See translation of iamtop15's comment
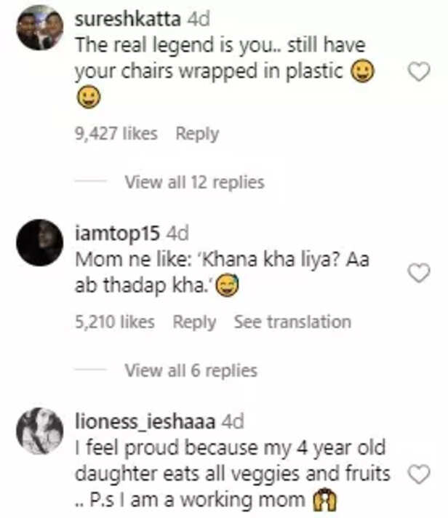 pos(292,322)
